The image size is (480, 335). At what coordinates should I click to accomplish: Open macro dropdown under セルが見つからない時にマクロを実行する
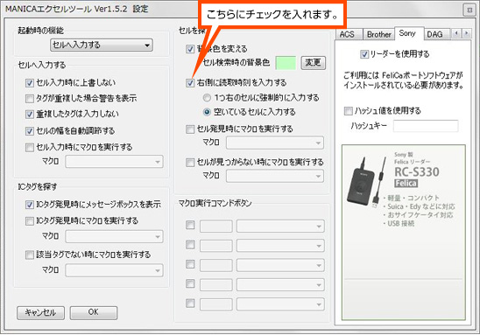coord(274,176)
